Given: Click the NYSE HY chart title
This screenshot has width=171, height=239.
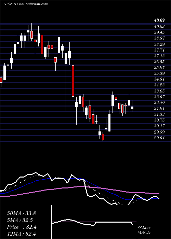Looking at the screenshot, I should [25, 4].
